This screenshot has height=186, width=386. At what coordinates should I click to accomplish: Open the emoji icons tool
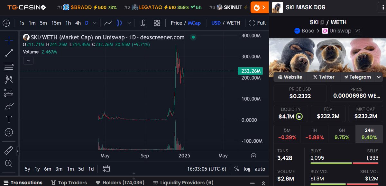[9, 132]
